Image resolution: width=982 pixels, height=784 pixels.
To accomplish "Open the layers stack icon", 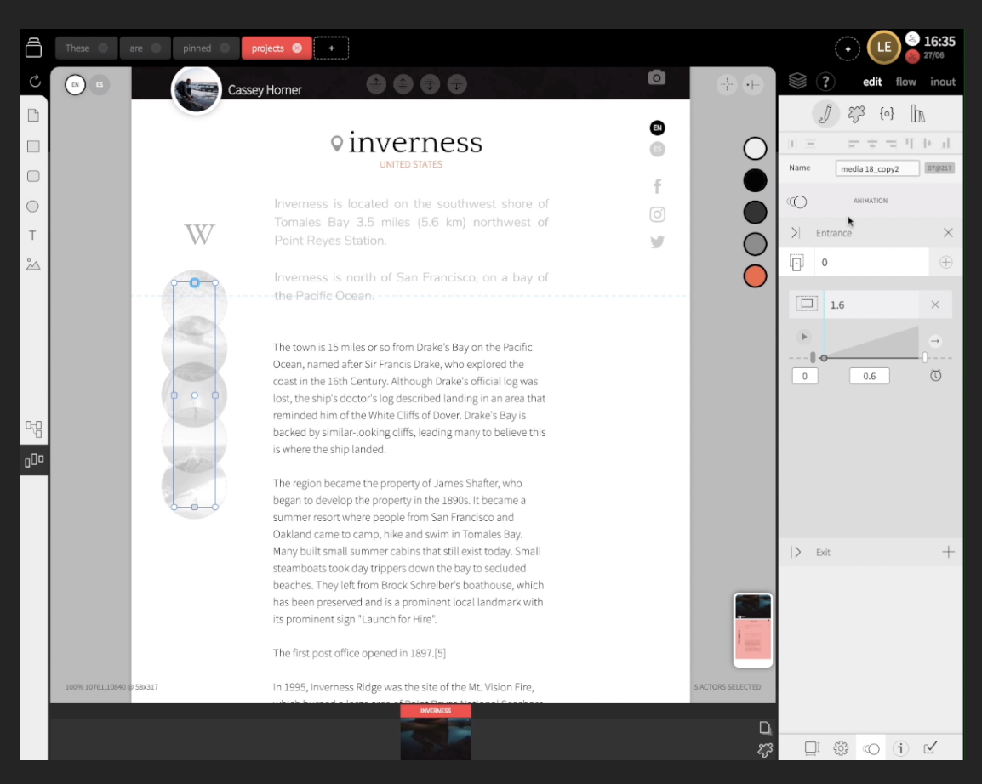I will pyautogui.click(x=797, y=82).
